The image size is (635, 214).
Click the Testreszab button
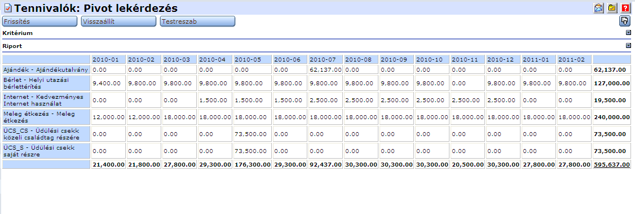197,21
